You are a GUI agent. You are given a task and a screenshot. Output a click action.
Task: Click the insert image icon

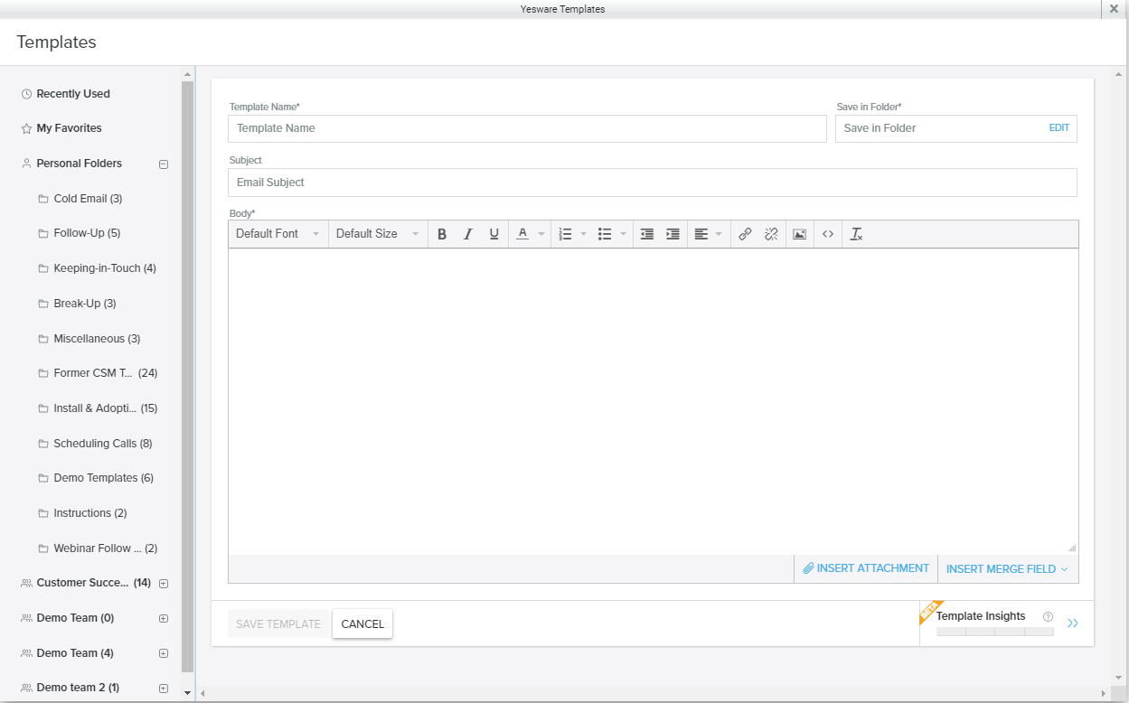799,234
